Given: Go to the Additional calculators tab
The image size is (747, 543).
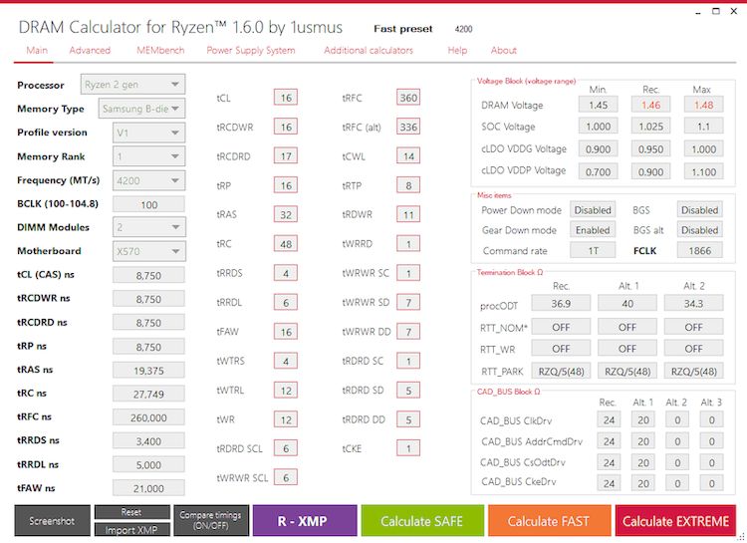Looking at the screenshot, I should click(369, 50).
